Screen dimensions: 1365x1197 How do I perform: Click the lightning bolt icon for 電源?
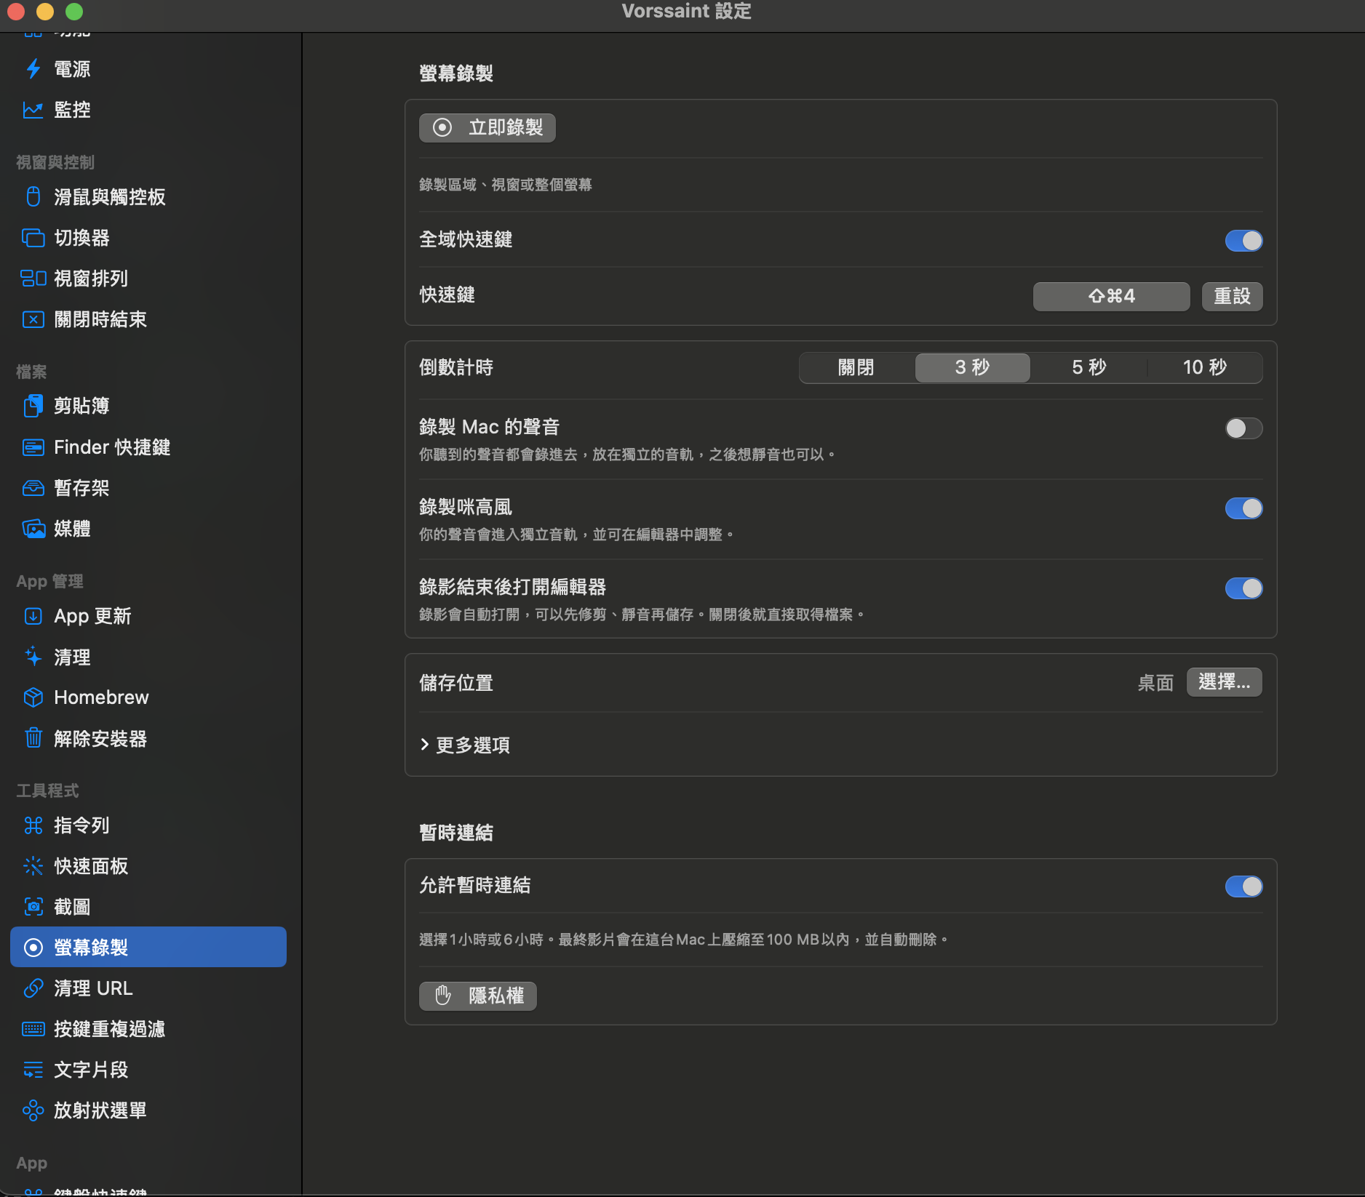coord(33,69)
